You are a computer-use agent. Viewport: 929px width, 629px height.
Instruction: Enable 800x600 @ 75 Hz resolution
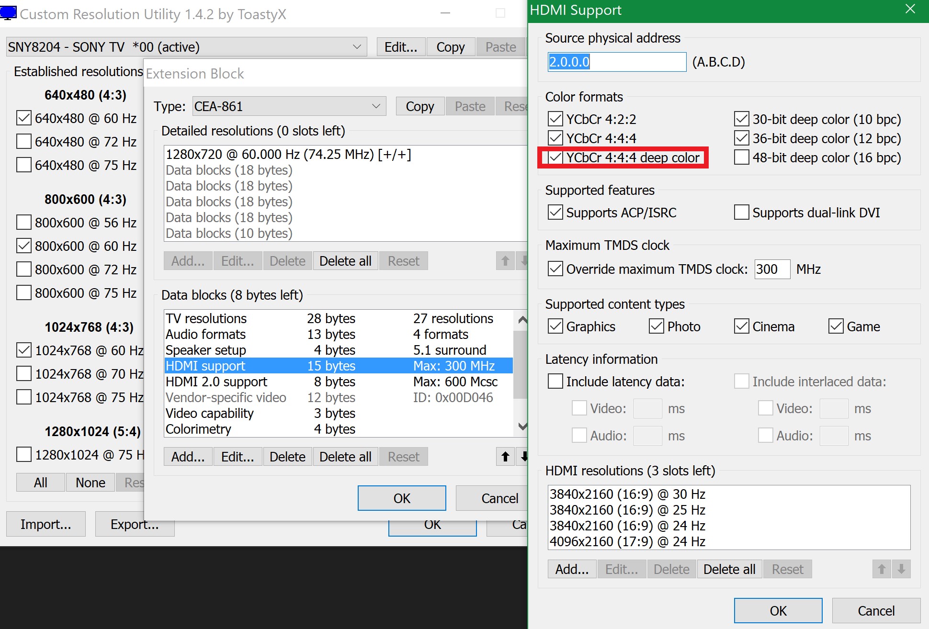pyautogui.click(x=23, y=292)
